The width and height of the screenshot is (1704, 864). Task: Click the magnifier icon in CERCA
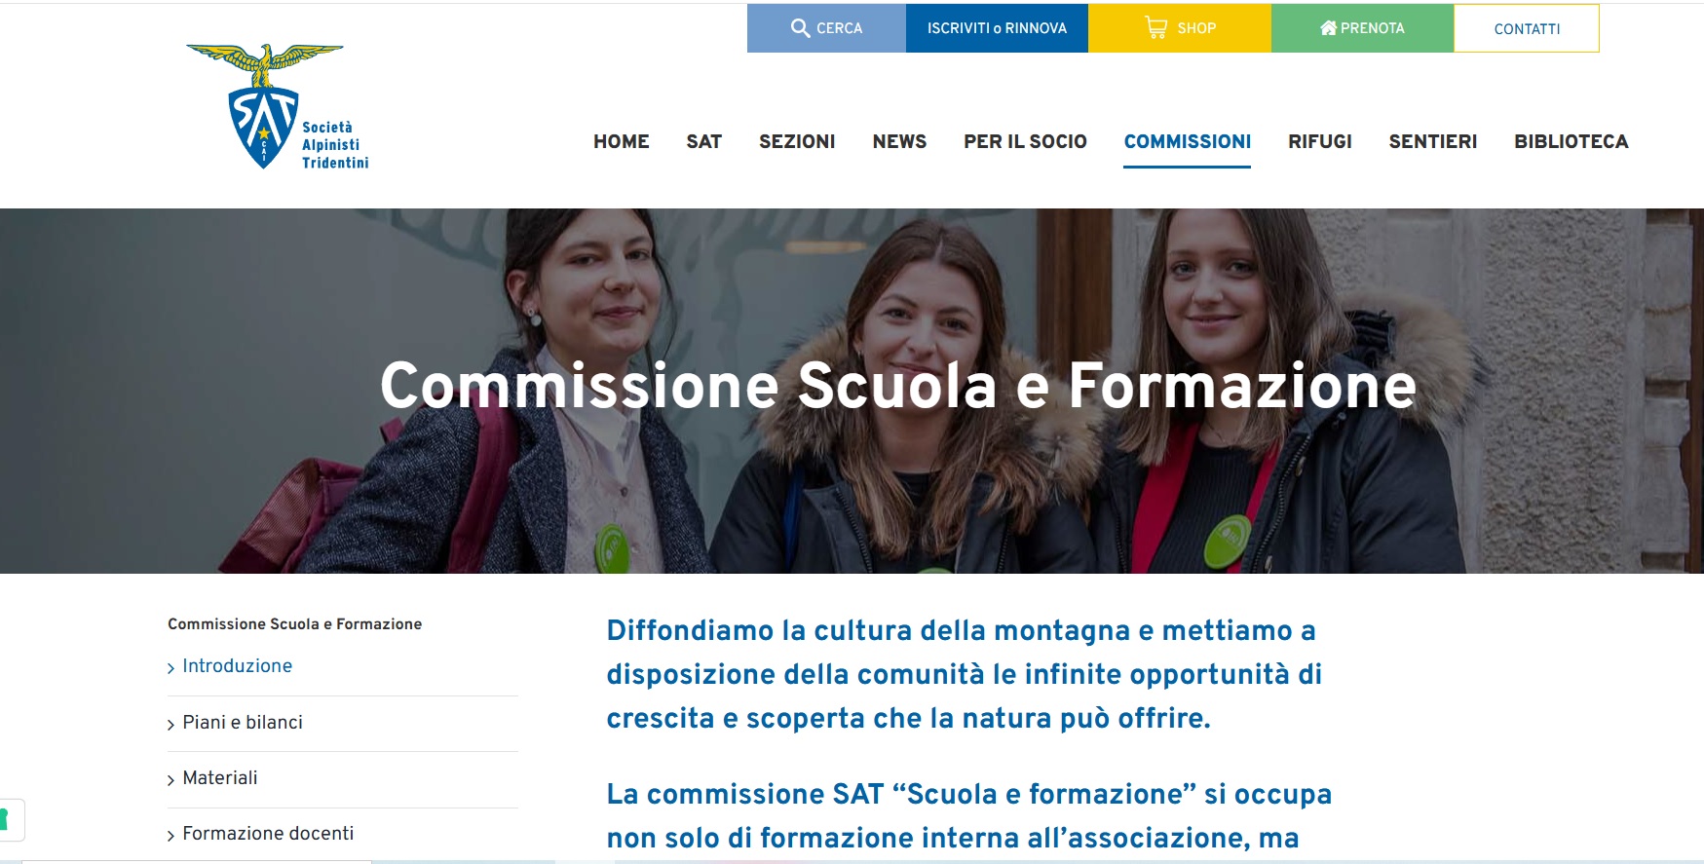(800, 28)
